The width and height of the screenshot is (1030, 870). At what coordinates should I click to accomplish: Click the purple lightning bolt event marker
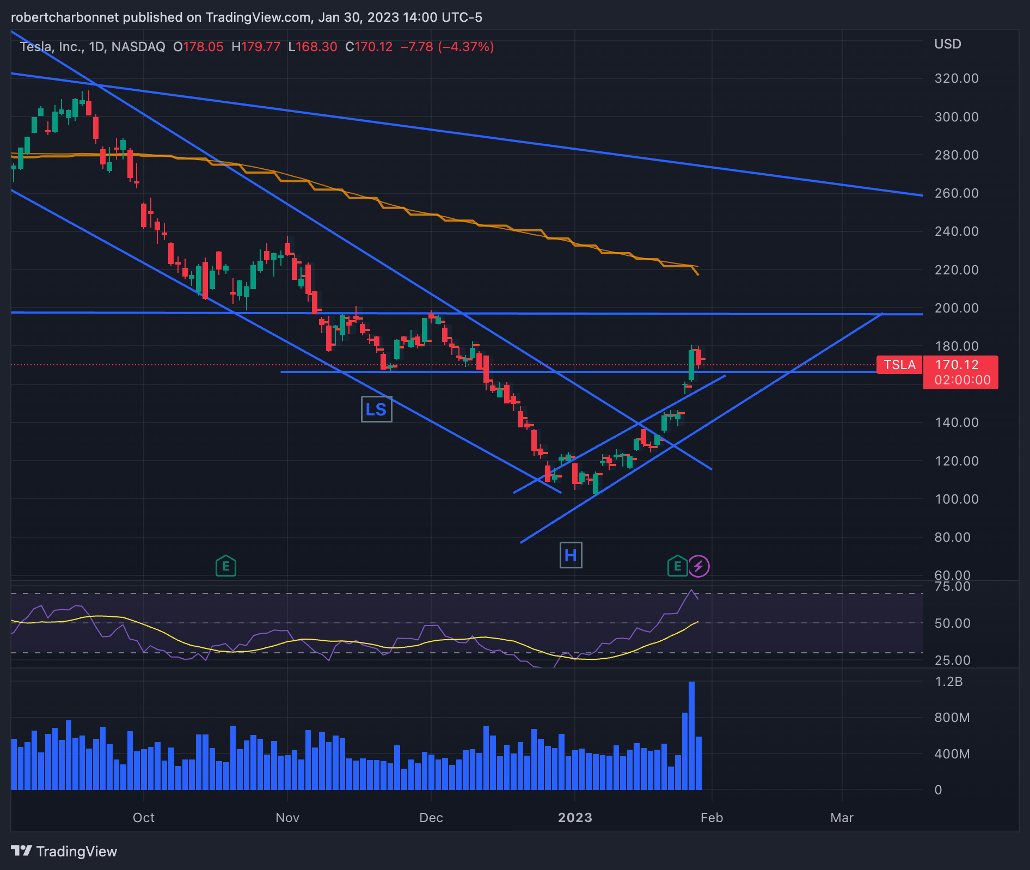pyautogui.click(x=698, y=566)
